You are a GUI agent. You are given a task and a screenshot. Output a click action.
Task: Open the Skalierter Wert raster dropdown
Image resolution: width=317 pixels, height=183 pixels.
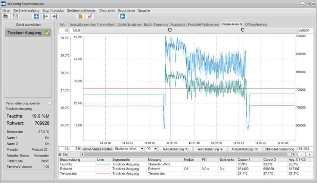129,149
